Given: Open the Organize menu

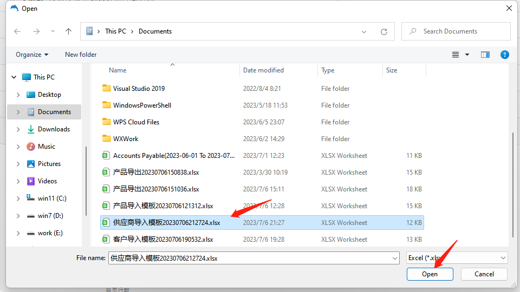Looking at the screenshot, I should pos(32,55).
